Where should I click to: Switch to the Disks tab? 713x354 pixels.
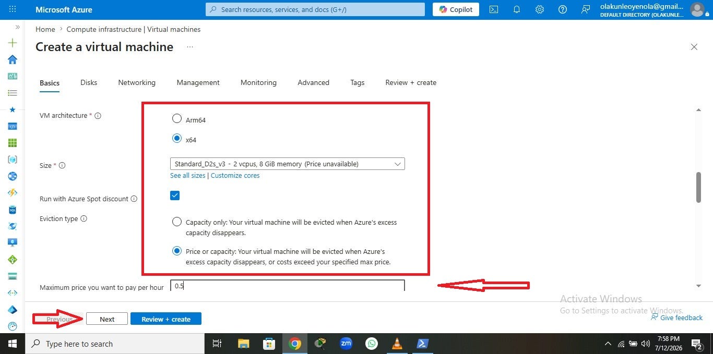(x=89, y=82)
